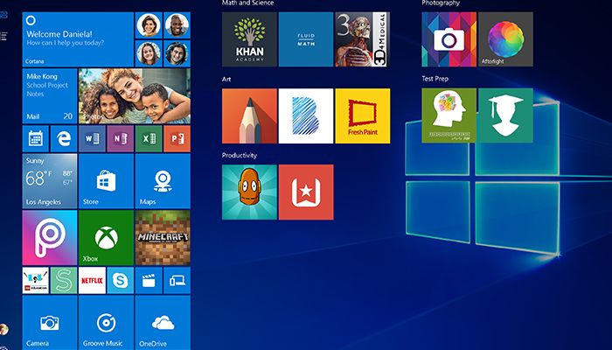
Task: Launch the Afterlight tile
Action: point(505,39)
